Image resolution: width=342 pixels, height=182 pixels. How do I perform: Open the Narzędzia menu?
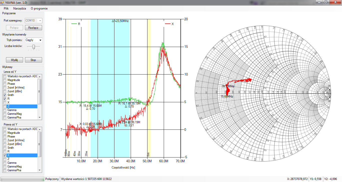[x=20, y=8]
